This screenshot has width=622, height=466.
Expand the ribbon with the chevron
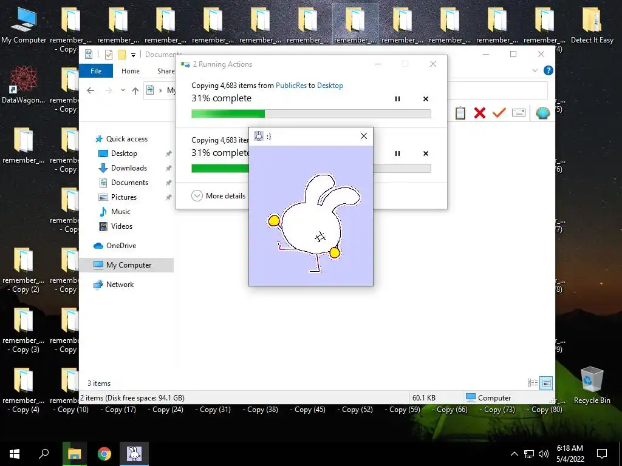coord(535,70)
